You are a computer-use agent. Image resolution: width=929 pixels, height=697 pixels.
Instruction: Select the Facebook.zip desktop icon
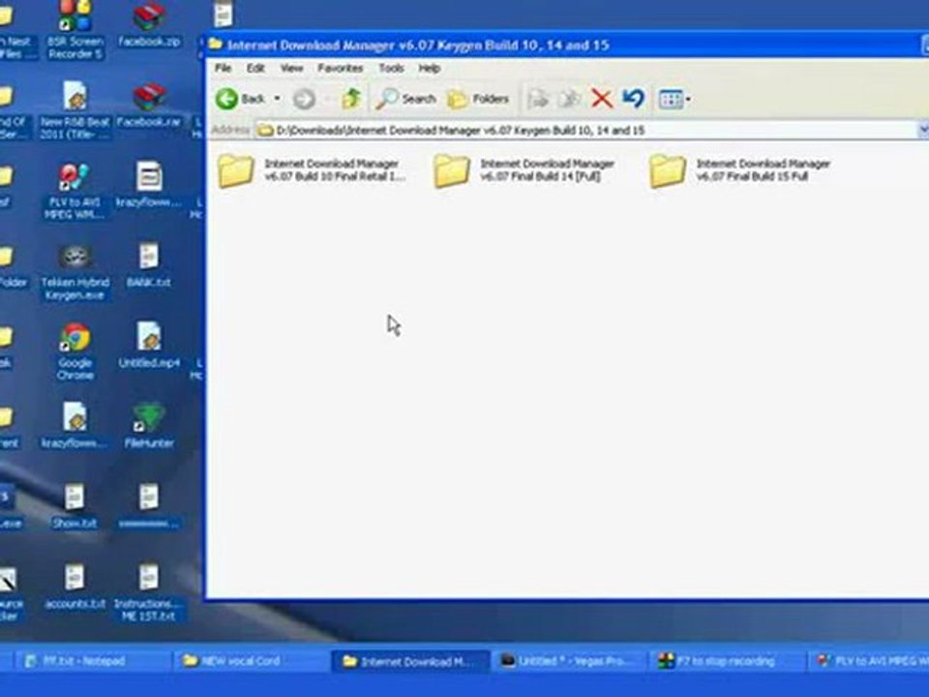[x=149, y=25]
